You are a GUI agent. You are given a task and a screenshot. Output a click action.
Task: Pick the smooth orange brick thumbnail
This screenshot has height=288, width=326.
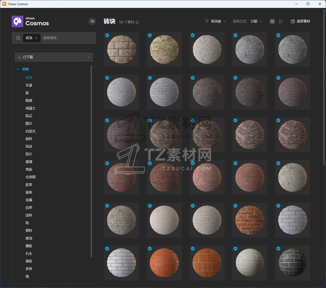164,263
